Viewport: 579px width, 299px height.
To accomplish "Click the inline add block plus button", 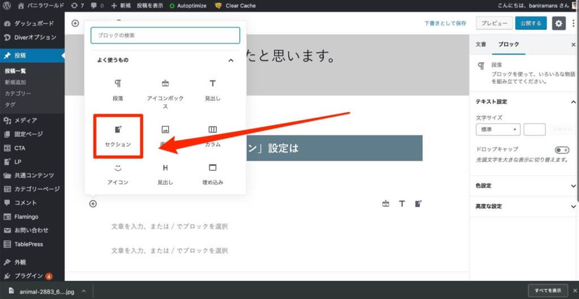I will [x=93, y=204].
